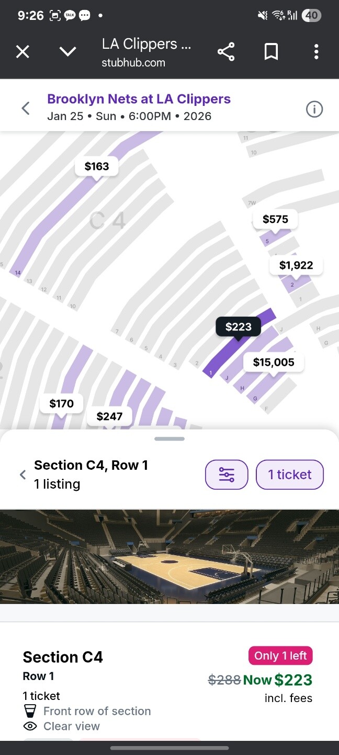This screenshot has width=339, height=755.
Task: Open the three-dot browser menu
Action: (316, 52)
